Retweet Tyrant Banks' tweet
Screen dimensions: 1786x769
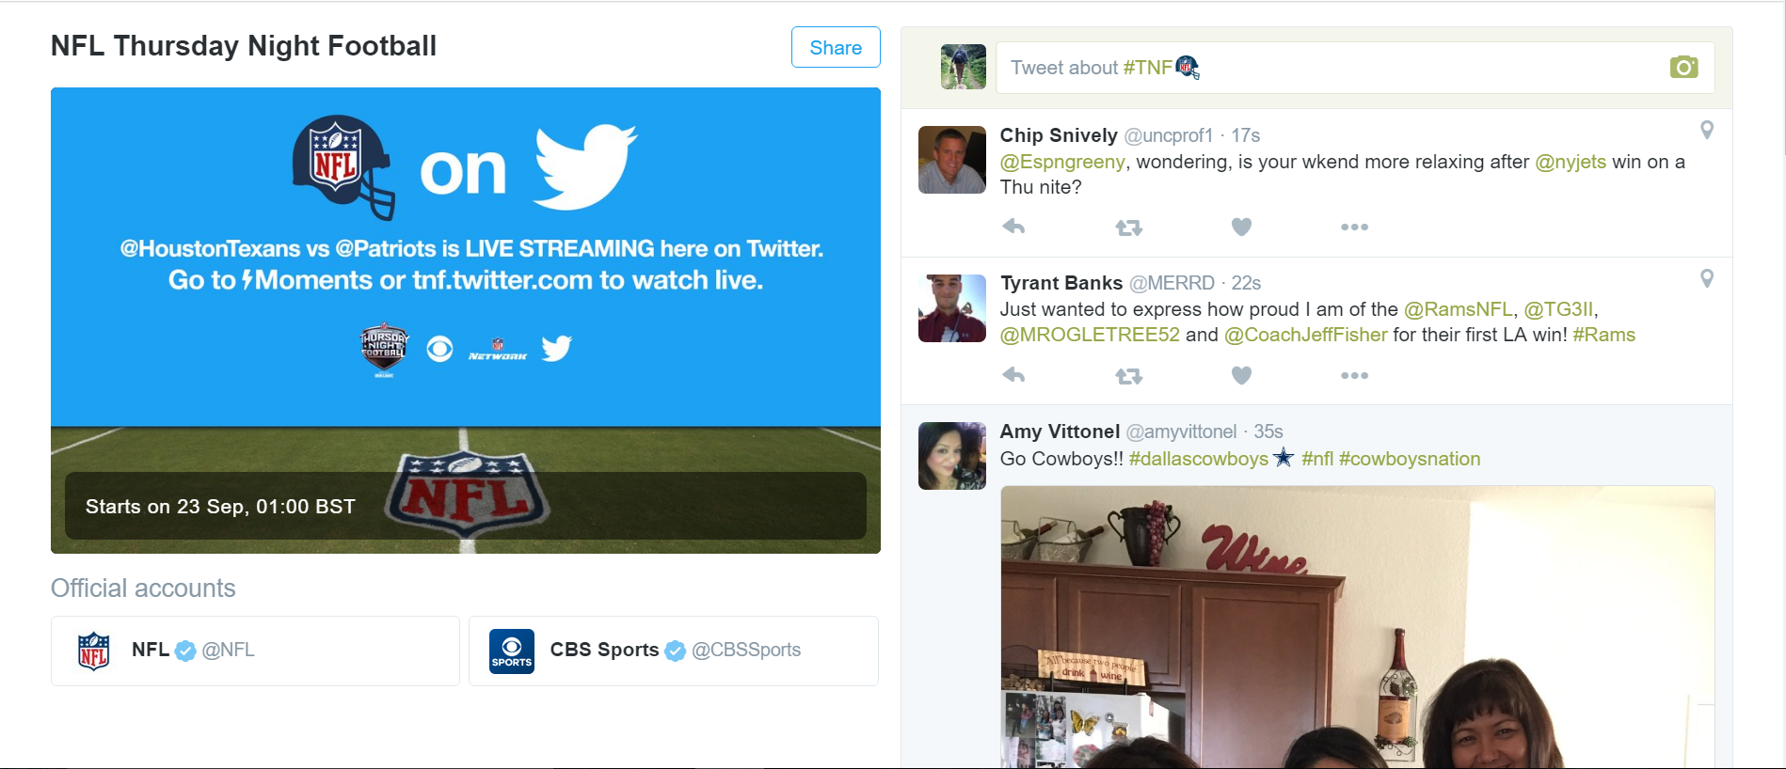pos(1128,376)
